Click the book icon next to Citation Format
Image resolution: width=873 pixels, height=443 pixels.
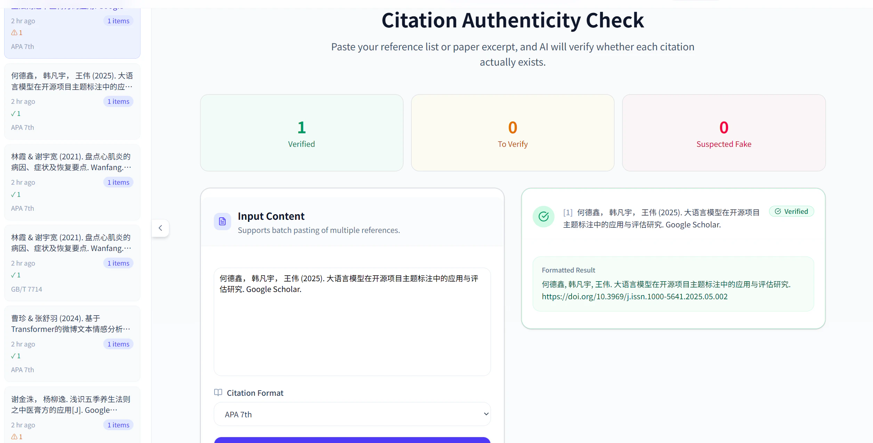(218, 393)
